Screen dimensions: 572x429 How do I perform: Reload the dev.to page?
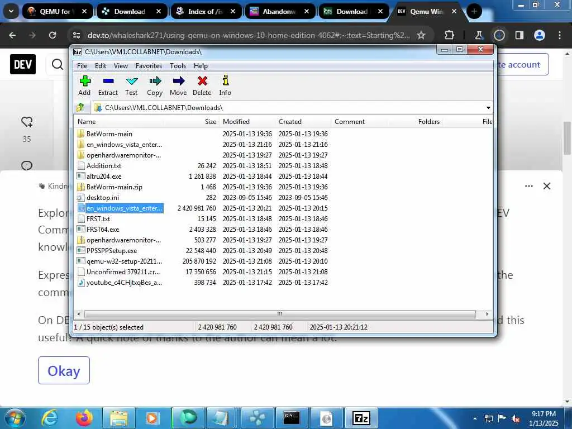tap(53, 35)
